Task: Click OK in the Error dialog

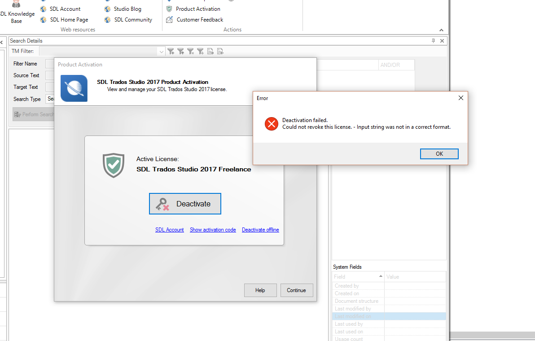Action: (x=439, y=154)
